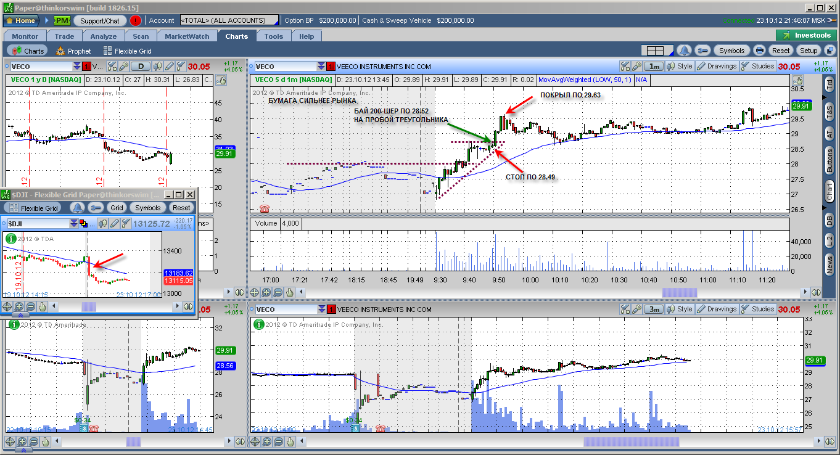Click the red alert exclamation icon

(x=136, y=20)
